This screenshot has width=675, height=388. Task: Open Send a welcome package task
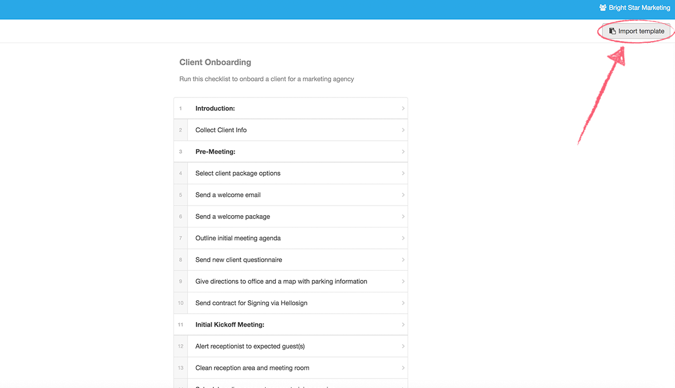[x=290, y=216]
